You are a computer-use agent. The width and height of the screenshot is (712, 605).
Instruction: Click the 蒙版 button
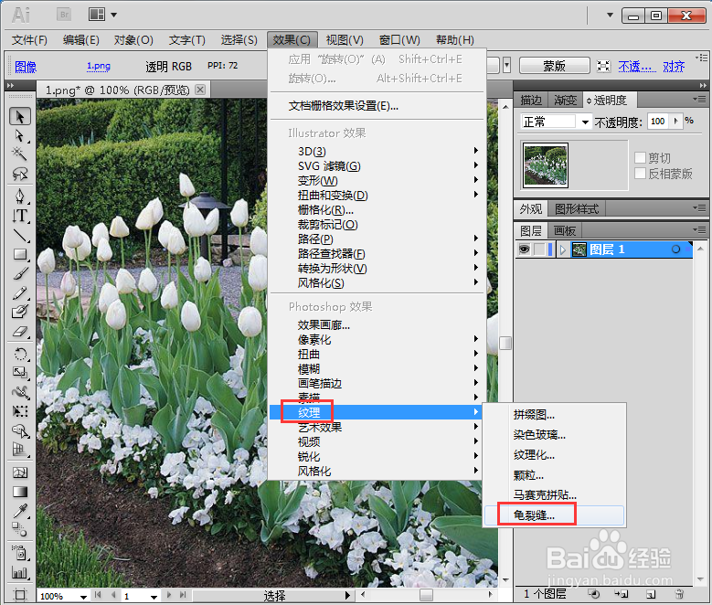tap(555, 66)
